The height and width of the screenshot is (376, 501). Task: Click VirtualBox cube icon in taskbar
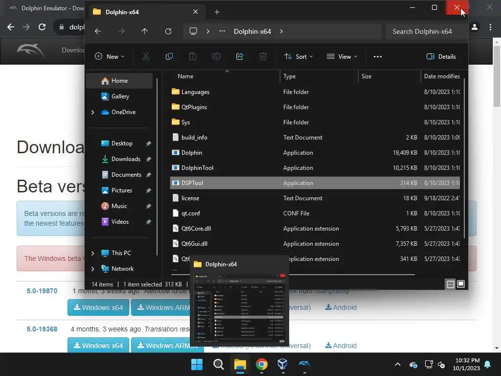(282, 364)
